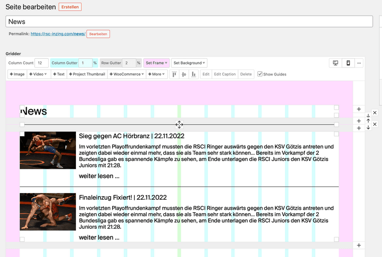Move divider row up with up arrow

tap(368, 121)
